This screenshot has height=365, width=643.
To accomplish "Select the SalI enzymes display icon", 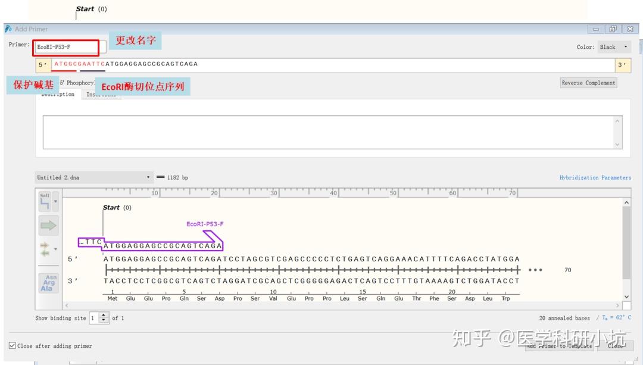I will (45, 201).
